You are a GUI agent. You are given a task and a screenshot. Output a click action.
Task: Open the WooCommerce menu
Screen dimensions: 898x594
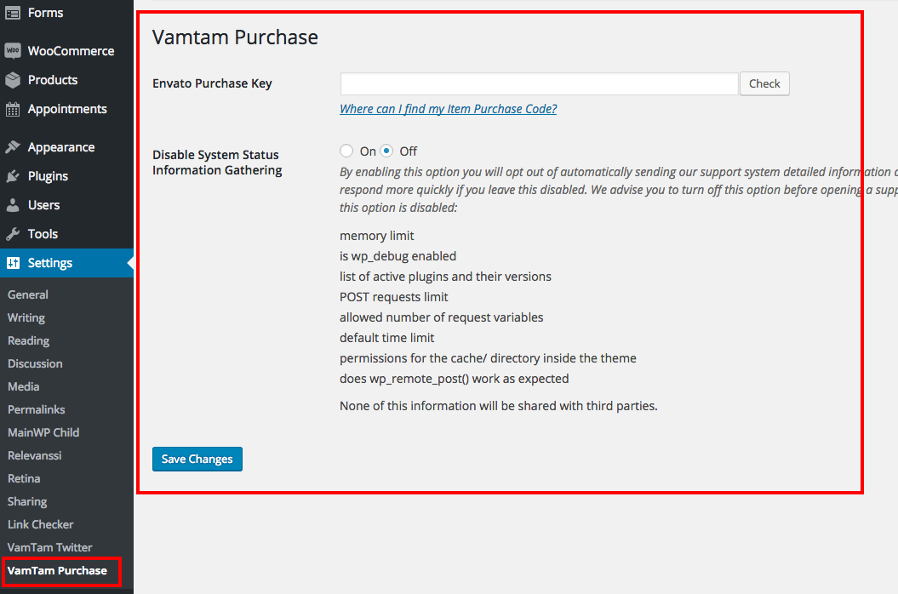point(71,51)
